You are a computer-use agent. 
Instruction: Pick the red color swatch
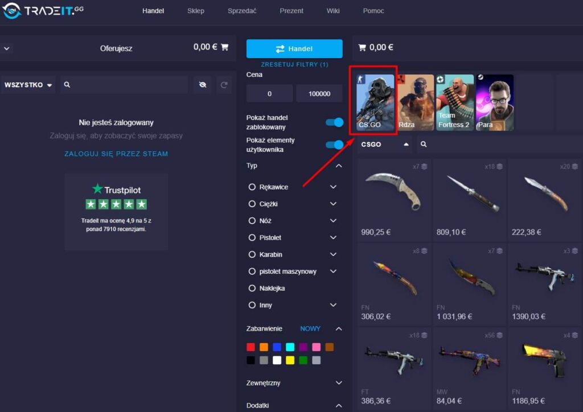(251, 347)
